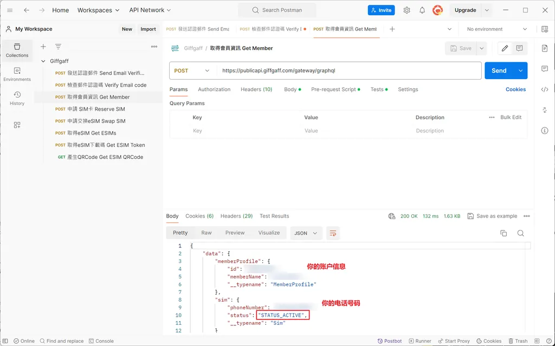555x346 pixels.
Task: Copy the response body with copy icon
Action: [504, 233]
